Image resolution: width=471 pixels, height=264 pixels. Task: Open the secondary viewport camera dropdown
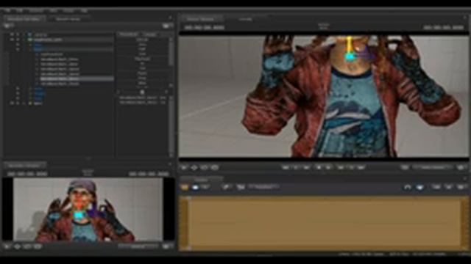138,246
